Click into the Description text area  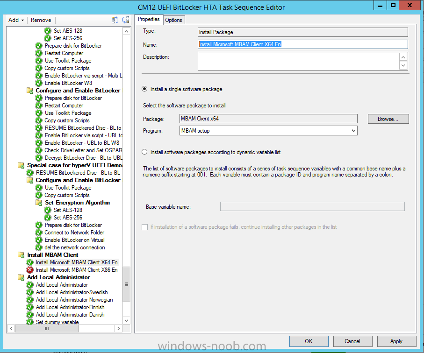pos(299,61)
